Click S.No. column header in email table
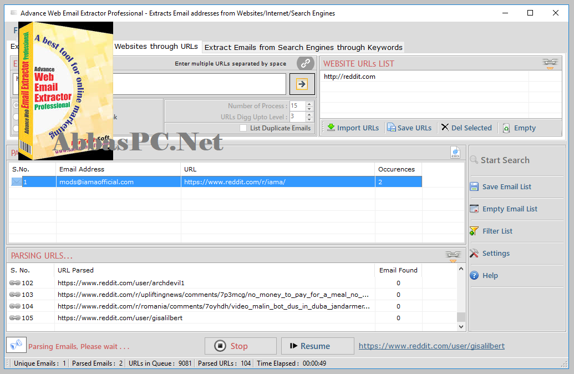This screenshot has height=374, width=574. (32, 169)
